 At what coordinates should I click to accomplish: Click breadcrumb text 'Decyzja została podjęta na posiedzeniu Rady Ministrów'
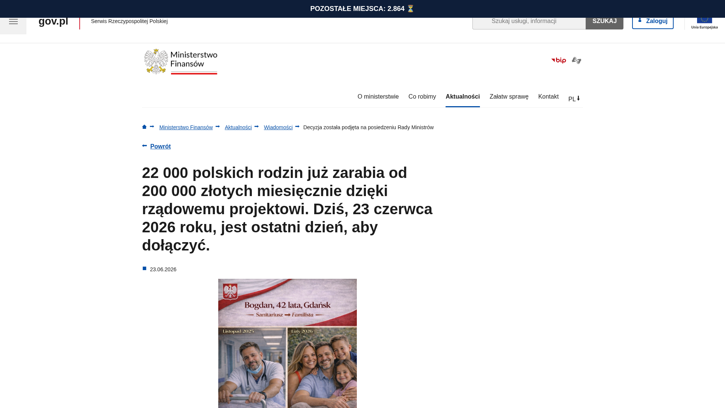pyautogui.click(x=369, y=128)
